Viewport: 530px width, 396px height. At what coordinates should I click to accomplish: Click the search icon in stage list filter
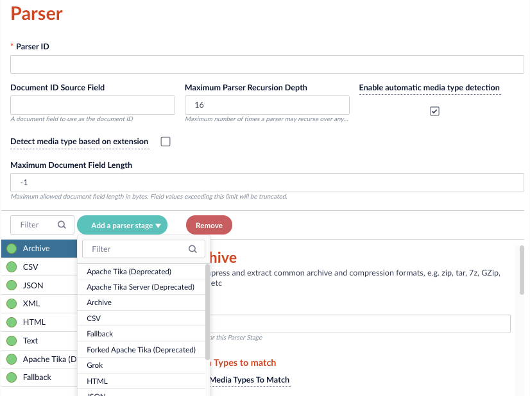tap(62, 225)
